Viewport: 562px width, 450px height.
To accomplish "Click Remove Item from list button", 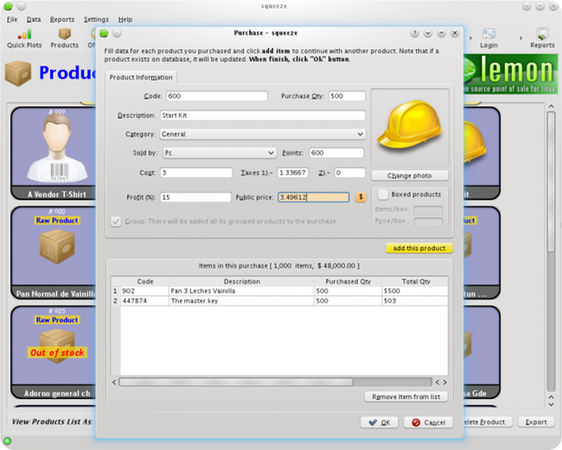I will (x=406, y=396).
